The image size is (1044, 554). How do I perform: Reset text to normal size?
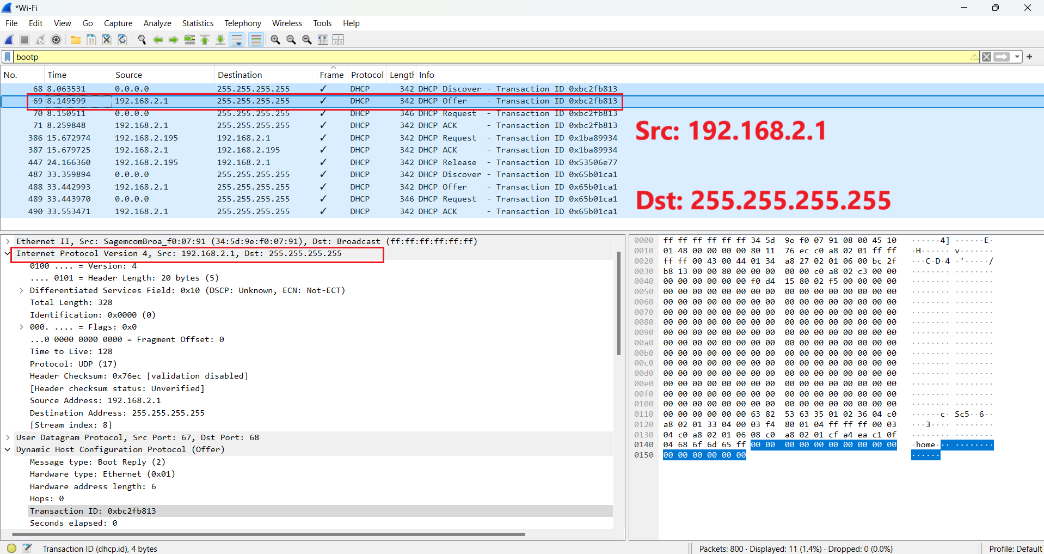pyautogui.click(x=307, y=40)
